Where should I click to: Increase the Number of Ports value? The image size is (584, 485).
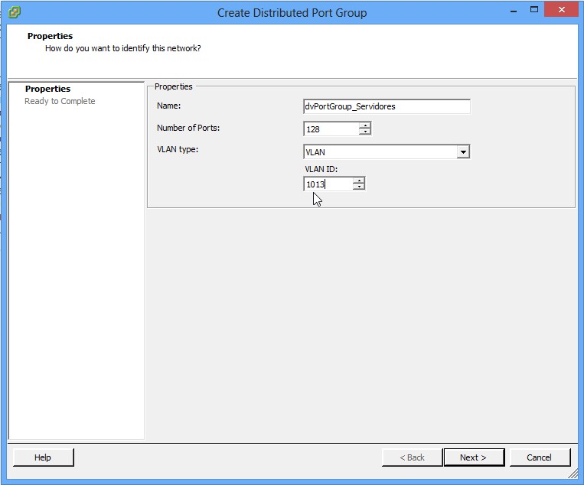tap(365, 125)
